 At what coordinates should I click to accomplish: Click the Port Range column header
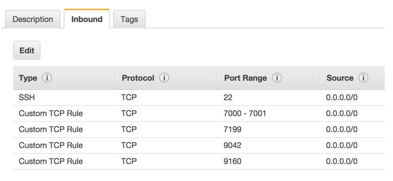(x=245, y=78)
